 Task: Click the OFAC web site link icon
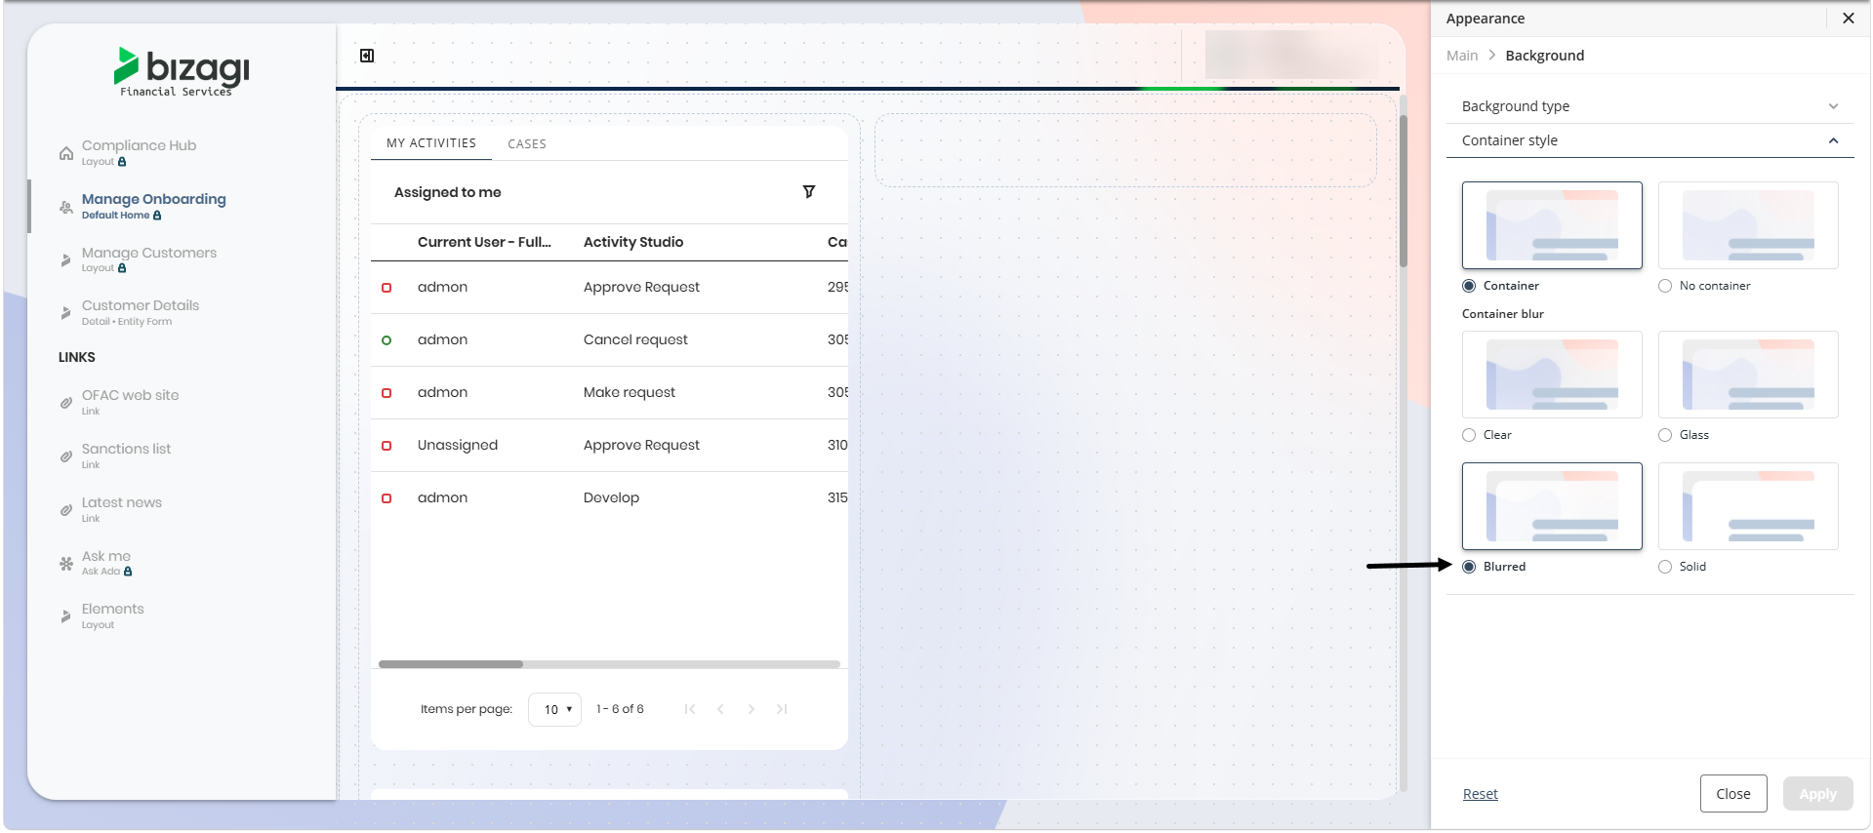[66, 403]
